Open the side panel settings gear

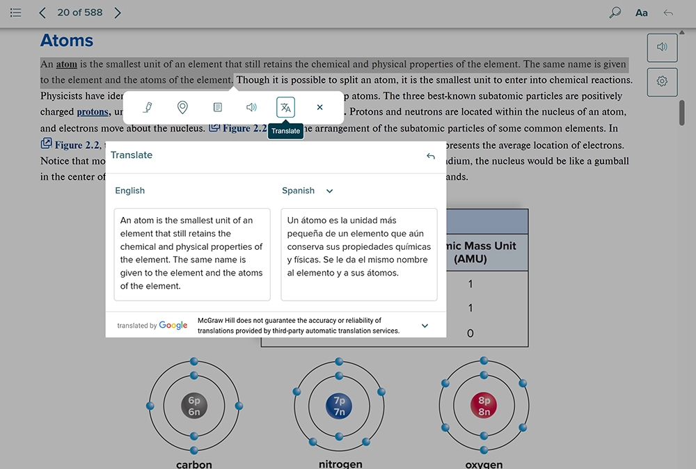click(x=662, y=81)
